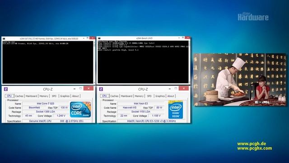Image resolution: width=289 pixels, height=163 pixels.
Task: Select name field 'Intel Core i7 920'
Action: point(46,104)
